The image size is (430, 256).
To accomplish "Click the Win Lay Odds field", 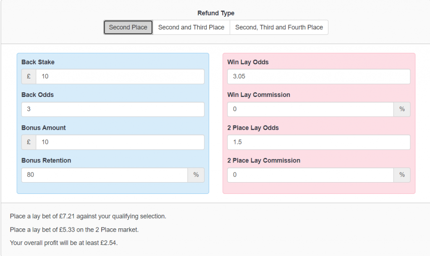I will click(318, 76).
